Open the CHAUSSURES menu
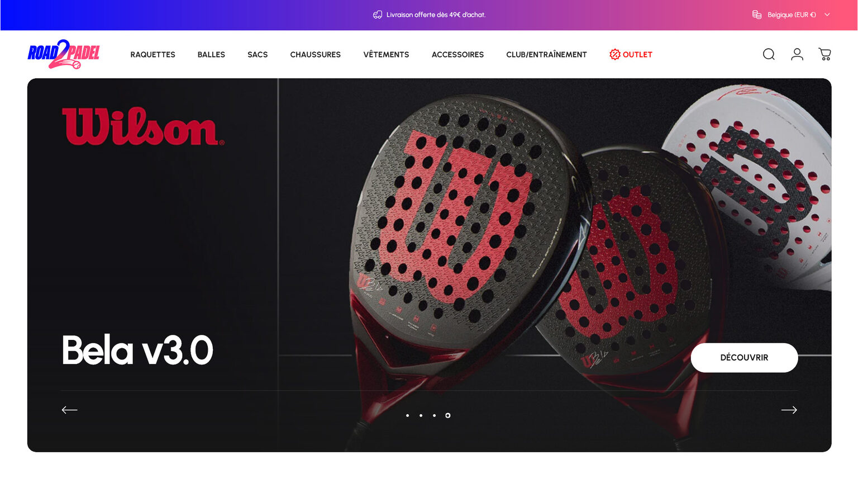Screen dimensions: 858x483 pyautogui.click(x=315, y=54)
